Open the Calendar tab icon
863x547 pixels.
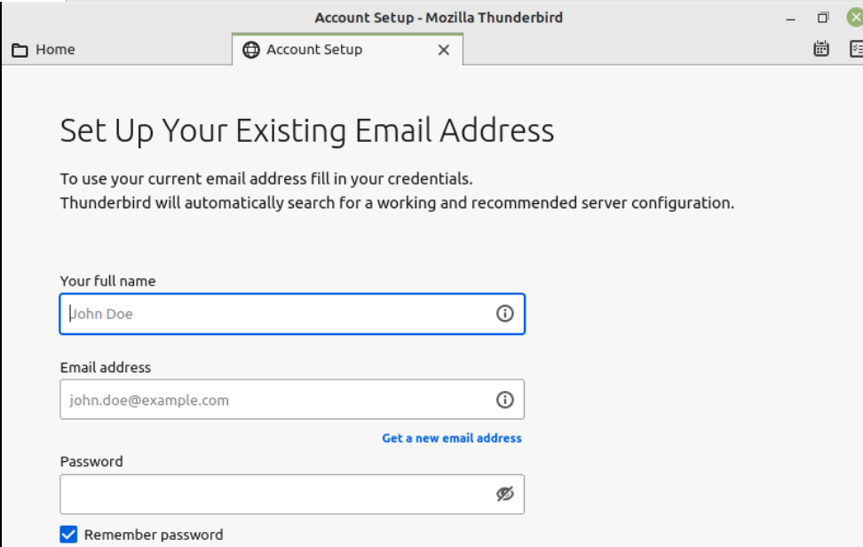(821, 49)
